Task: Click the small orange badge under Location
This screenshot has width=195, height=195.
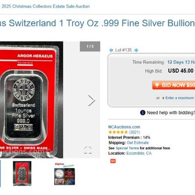Action: pos(113,161)
